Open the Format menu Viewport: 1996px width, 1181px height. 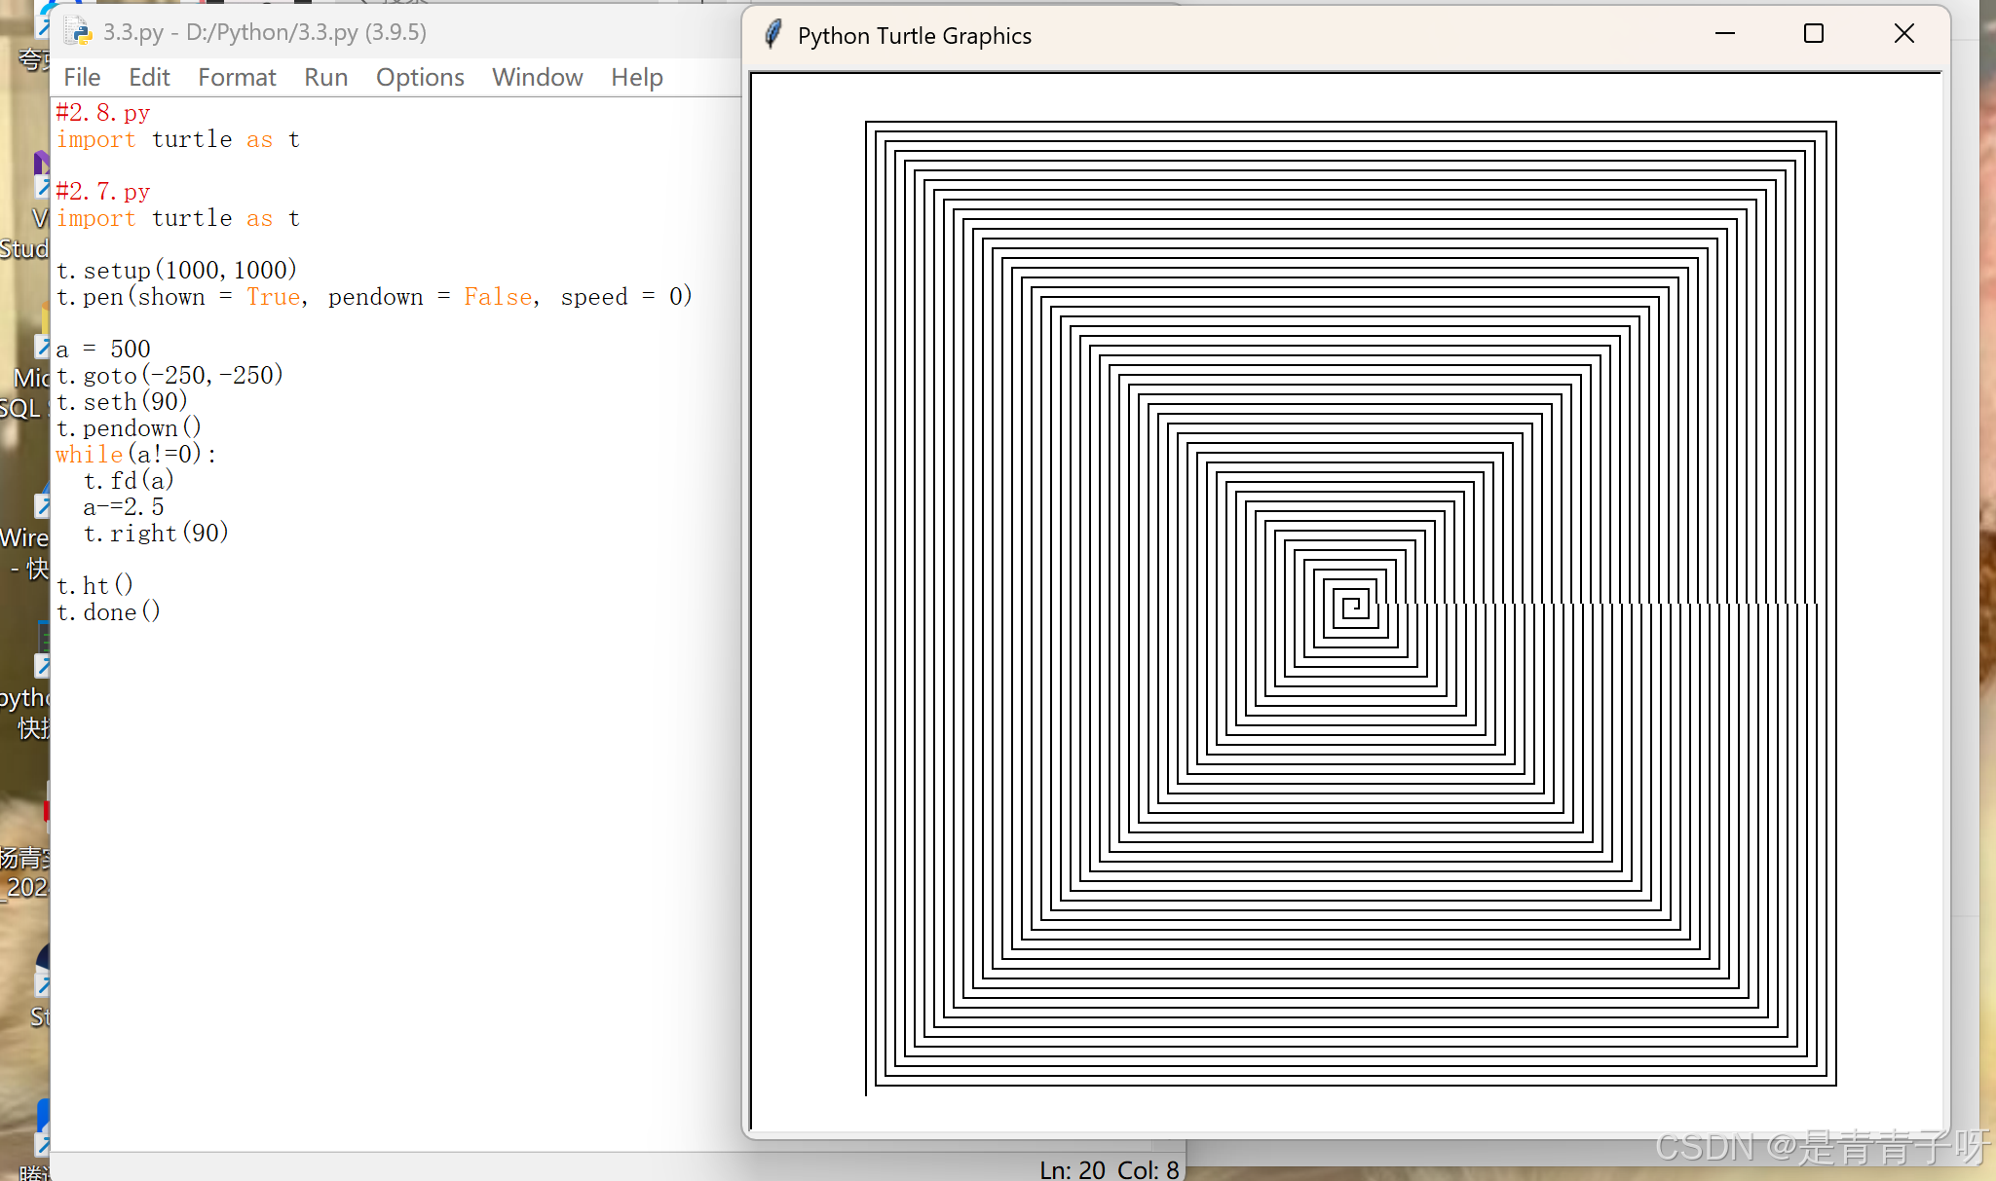click(237, 77)
